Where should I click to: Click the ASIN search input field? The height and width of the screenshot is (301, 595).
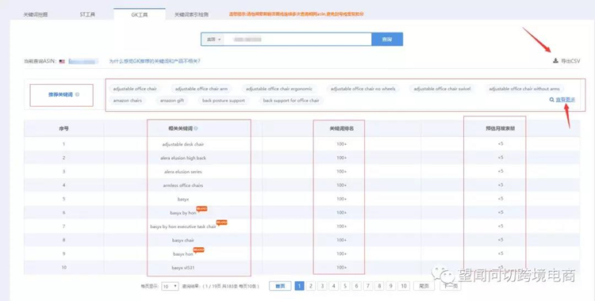[297, 40]
